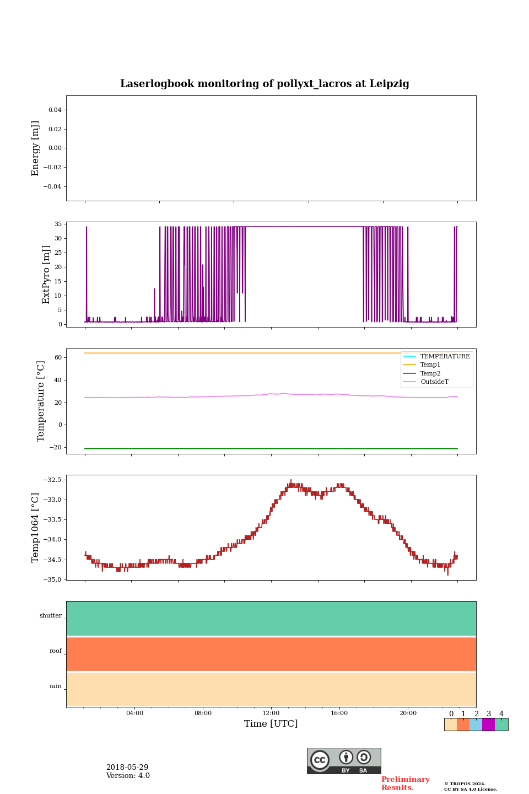529x794 pixels.
Task: Pick the light blue colorbar swatch labeled 2
Action: coord(476,725)
